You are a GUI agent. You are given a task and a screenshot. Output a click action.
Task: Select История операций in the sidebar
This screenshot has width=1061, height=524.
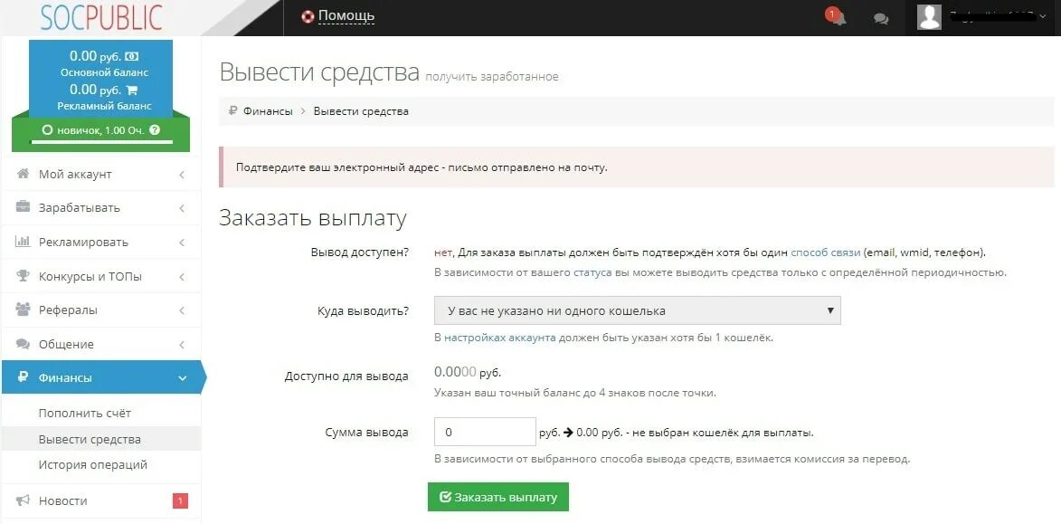click(92, 465)
